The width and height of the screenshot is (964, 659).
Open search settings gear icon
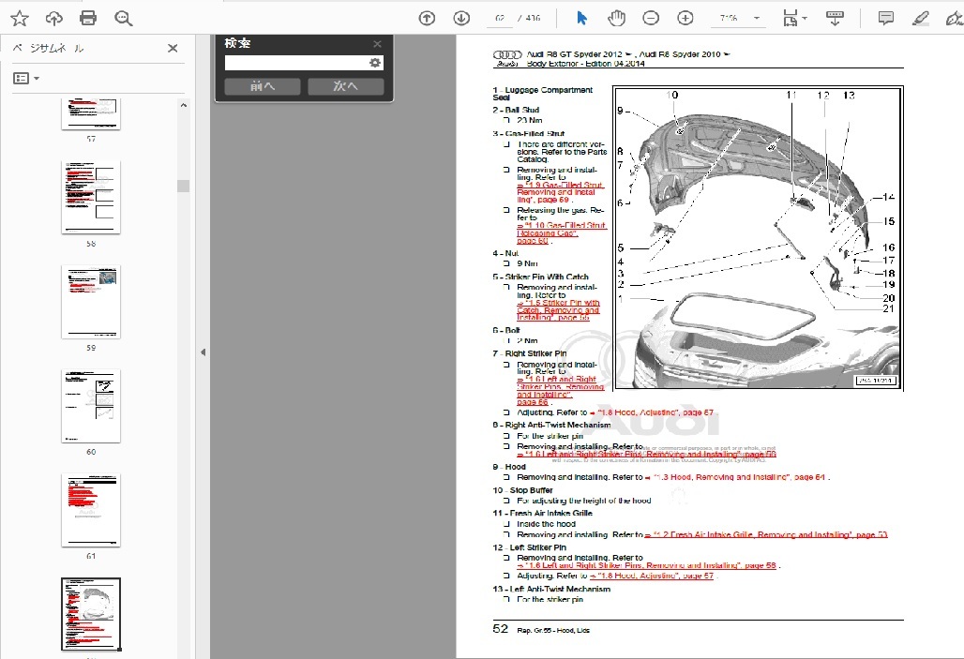click(x=375, y=63)
